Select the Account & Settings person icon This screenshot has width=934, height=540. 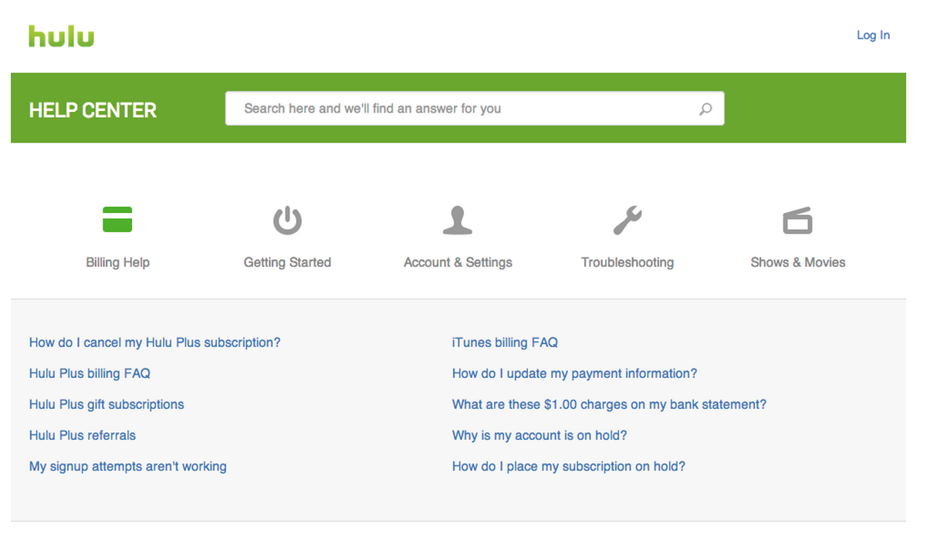point(458,220)
